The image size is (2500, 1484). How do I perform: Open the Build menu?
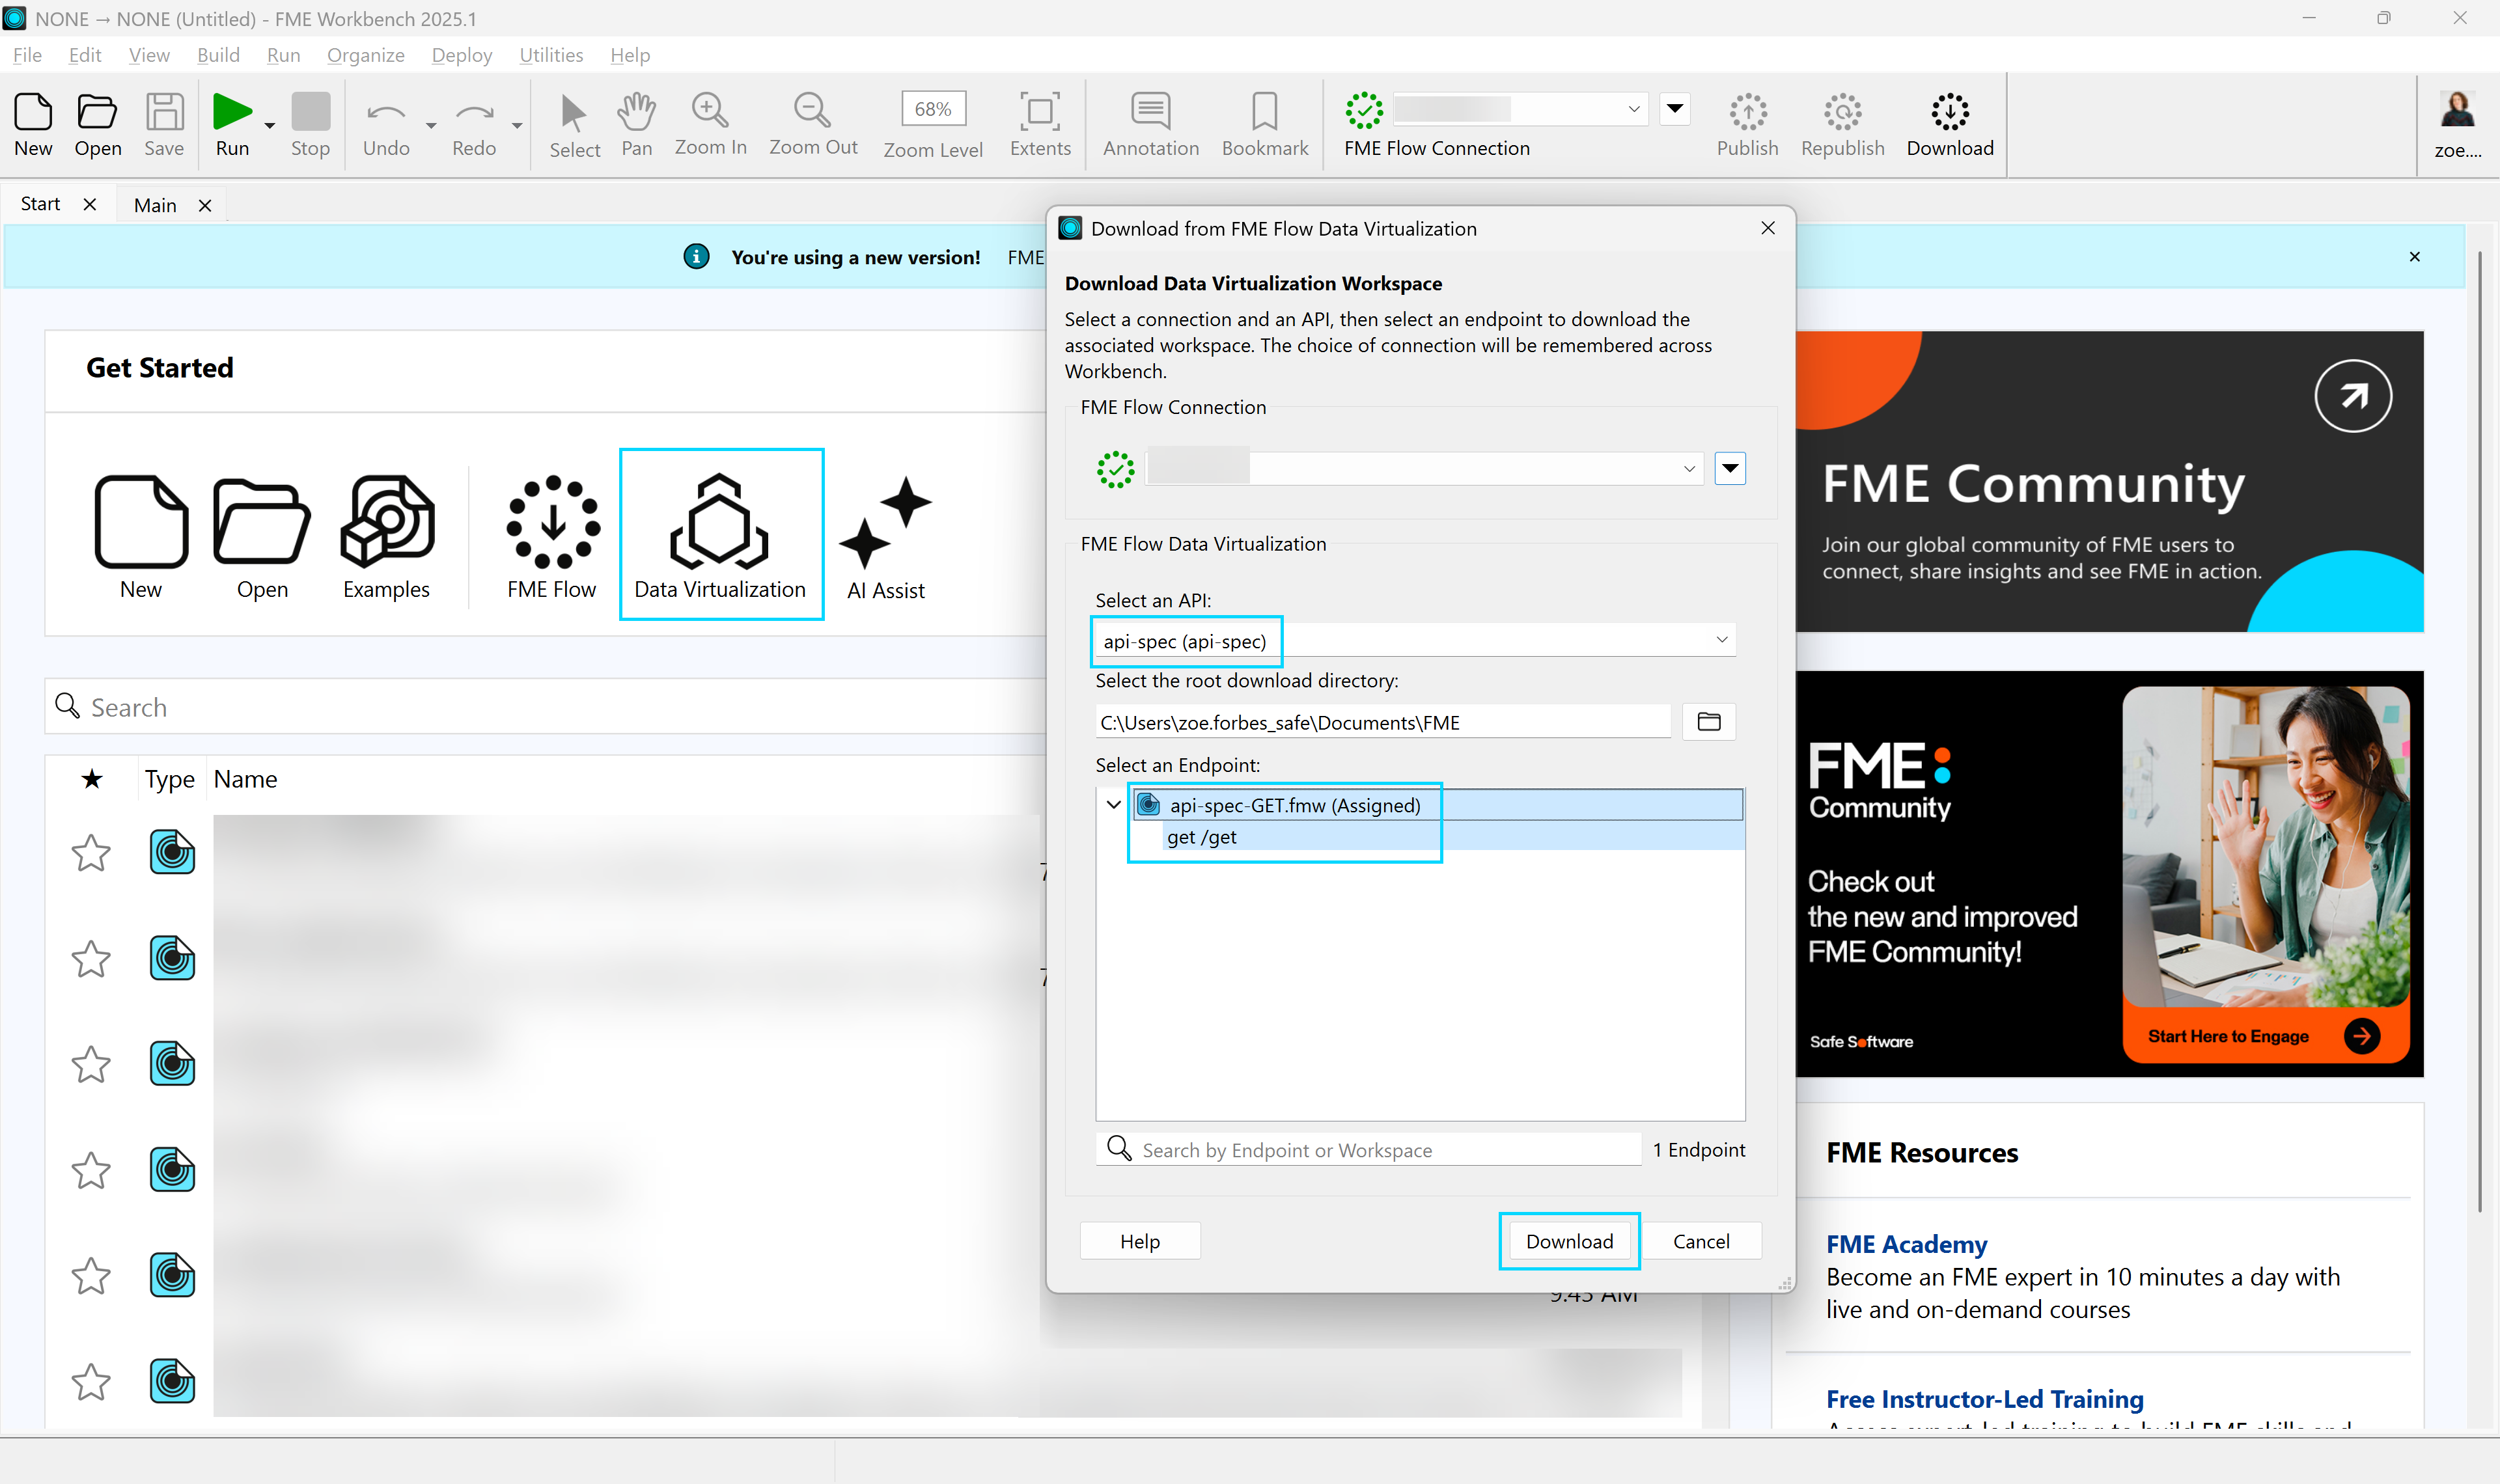pyautogui.click(x=218, y=55)
